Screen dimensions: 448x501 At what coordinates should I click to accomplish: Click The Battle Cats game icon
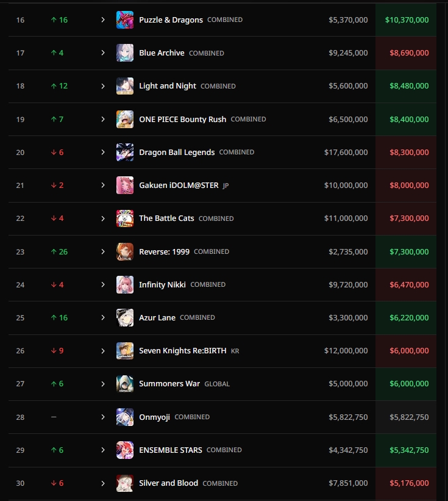125,218
